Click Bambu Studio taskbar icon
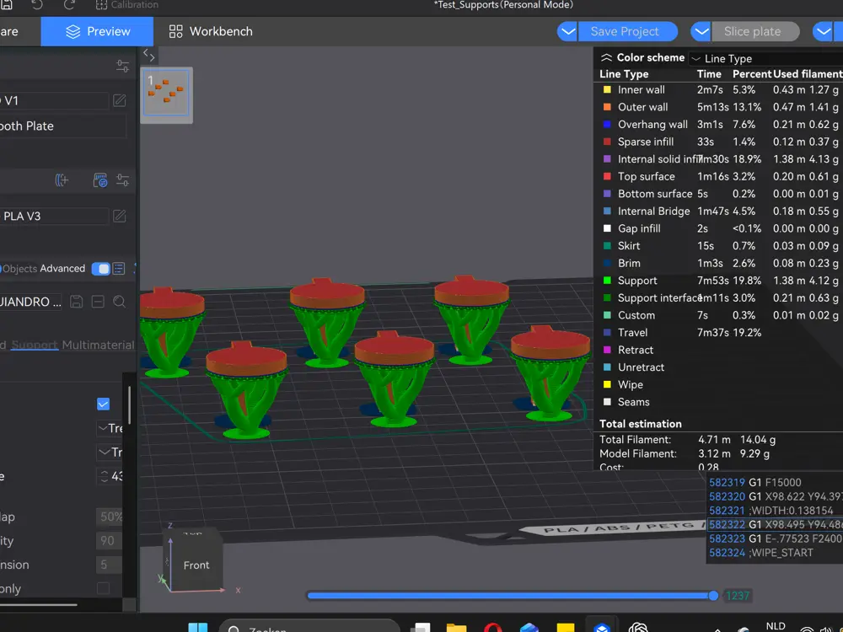The width and height of the screenshot is (843, 632). pyautogui.click(x=602, y=626)
